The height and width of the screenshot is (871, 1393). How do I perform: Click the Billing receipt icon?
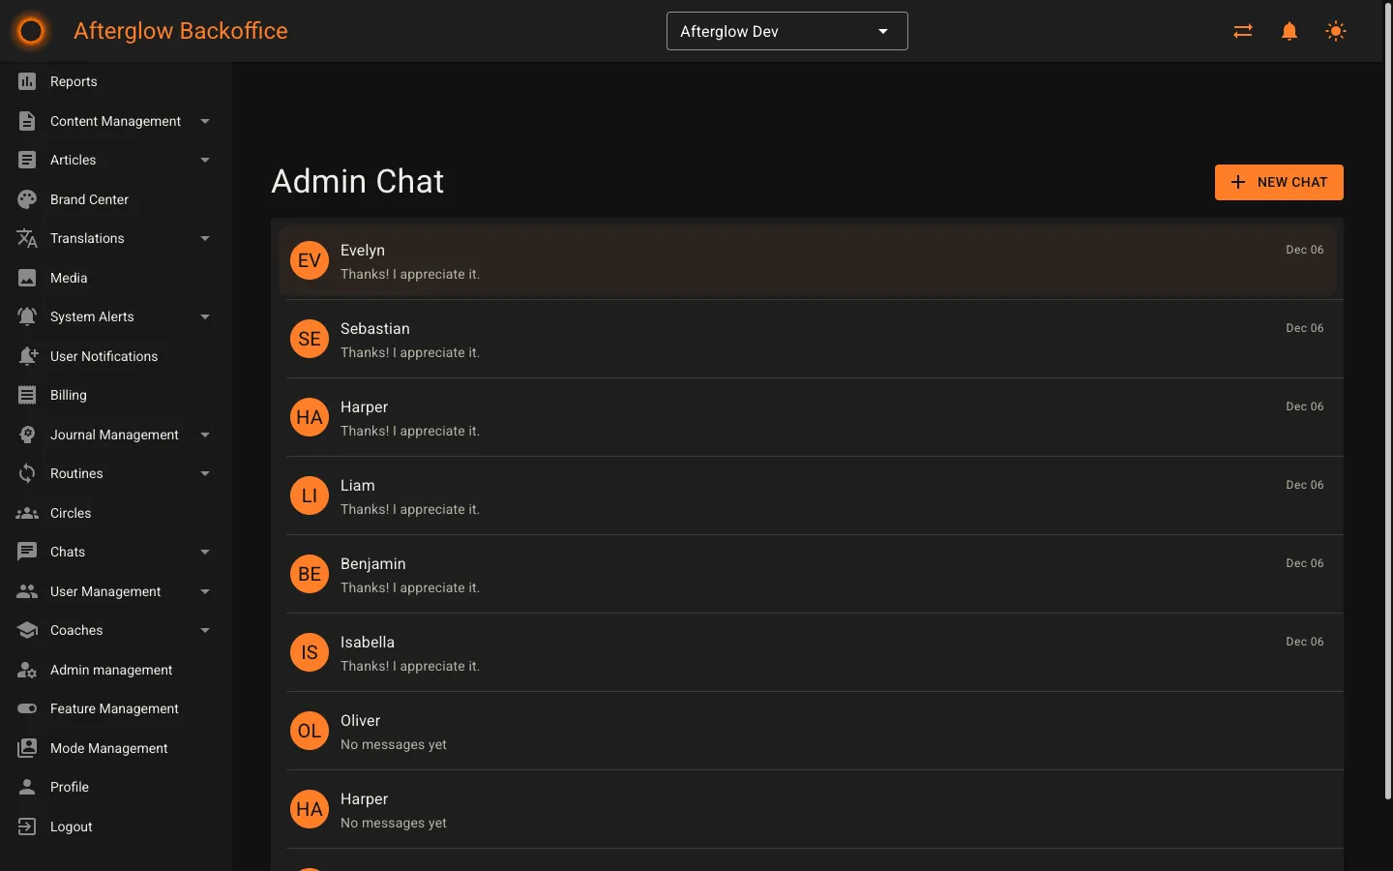[28, 395]
